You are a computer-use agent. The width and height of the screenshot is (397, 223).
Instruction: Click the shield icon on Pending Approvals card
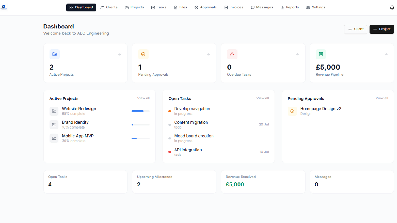coord(143,54)
